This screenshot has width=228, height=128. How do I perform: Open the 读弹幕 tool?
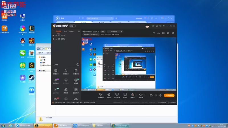76,81
